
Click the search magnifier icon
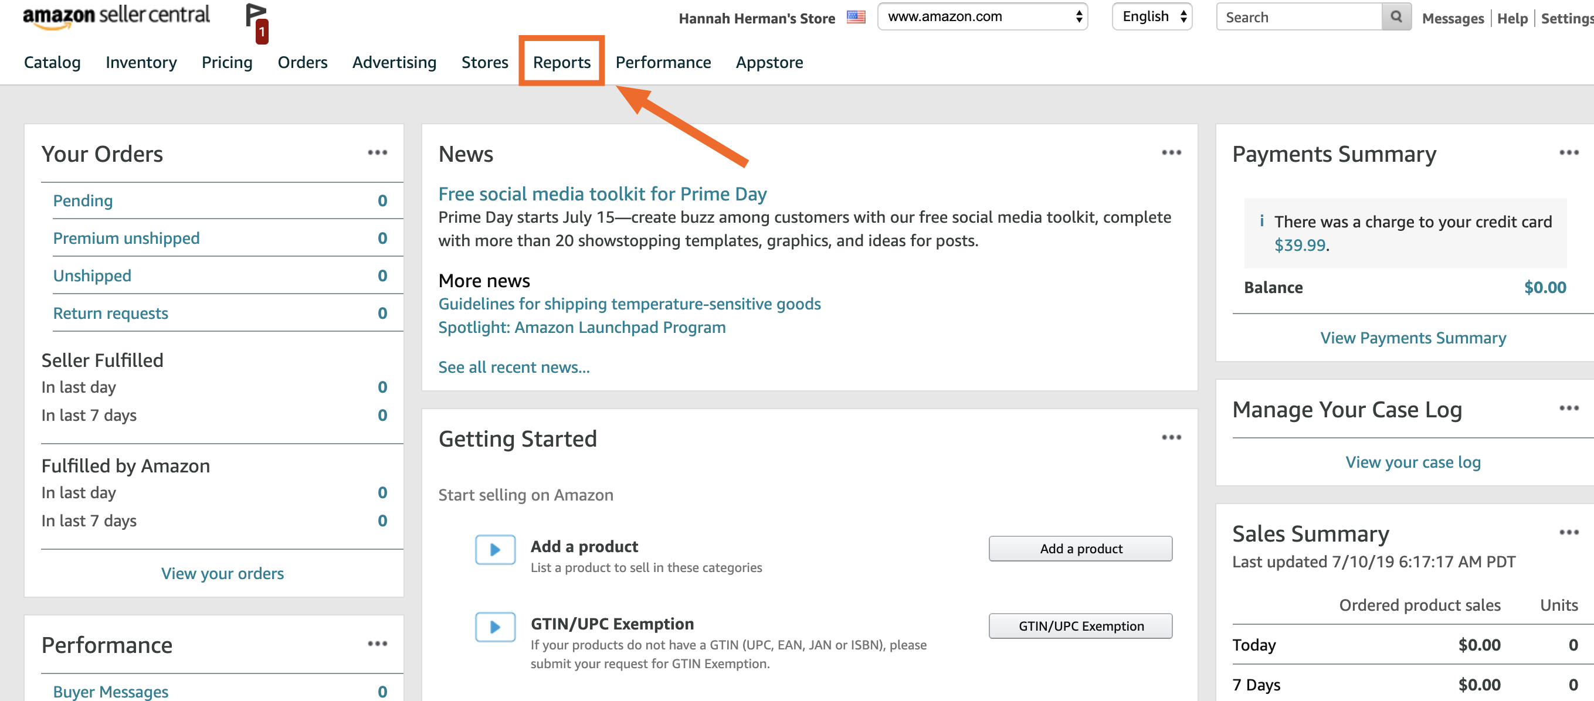tap(1396, 16)
